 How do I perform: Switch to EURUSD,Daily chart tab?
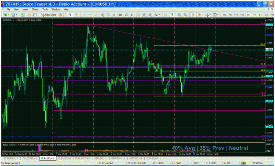click(x=82, y=158)
